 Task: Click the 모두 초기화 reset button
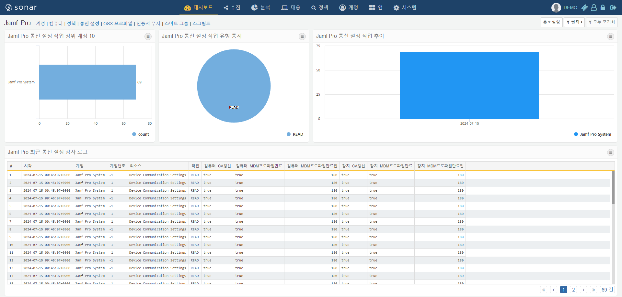(602, 22)
